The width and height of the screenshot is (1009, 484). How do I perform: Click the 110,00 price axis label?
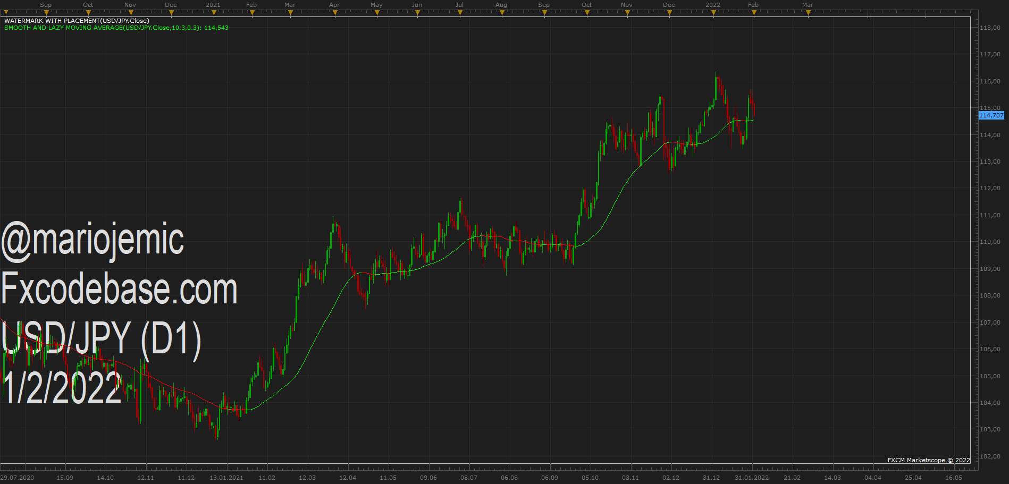click(990, 242)
